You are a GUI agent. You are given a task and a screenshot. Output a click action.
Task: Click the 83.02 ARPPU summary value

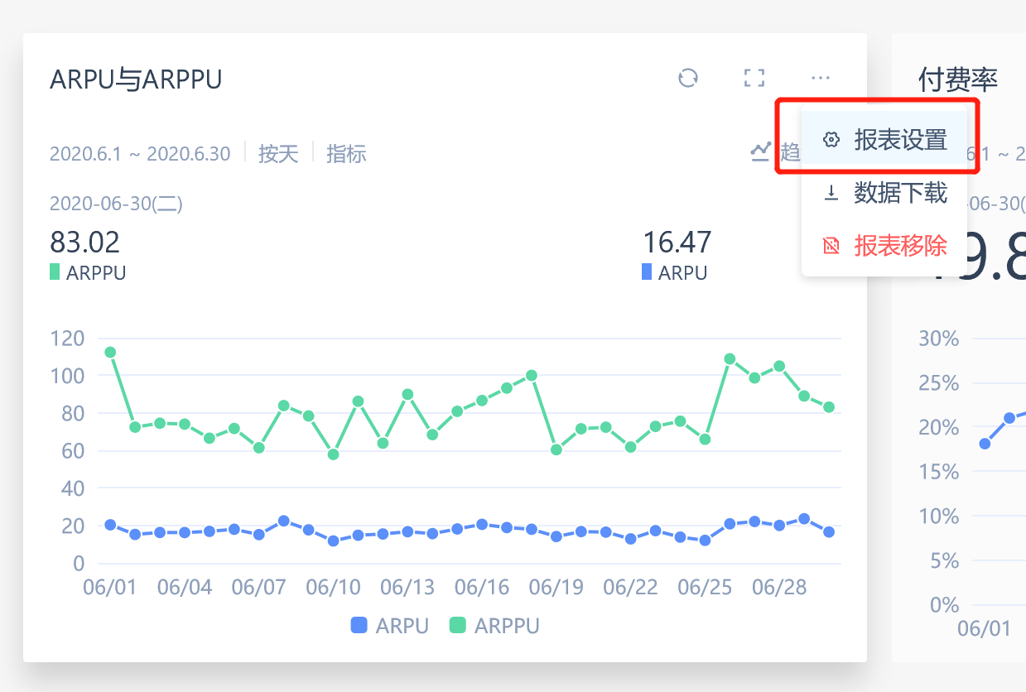click(84, 243)
